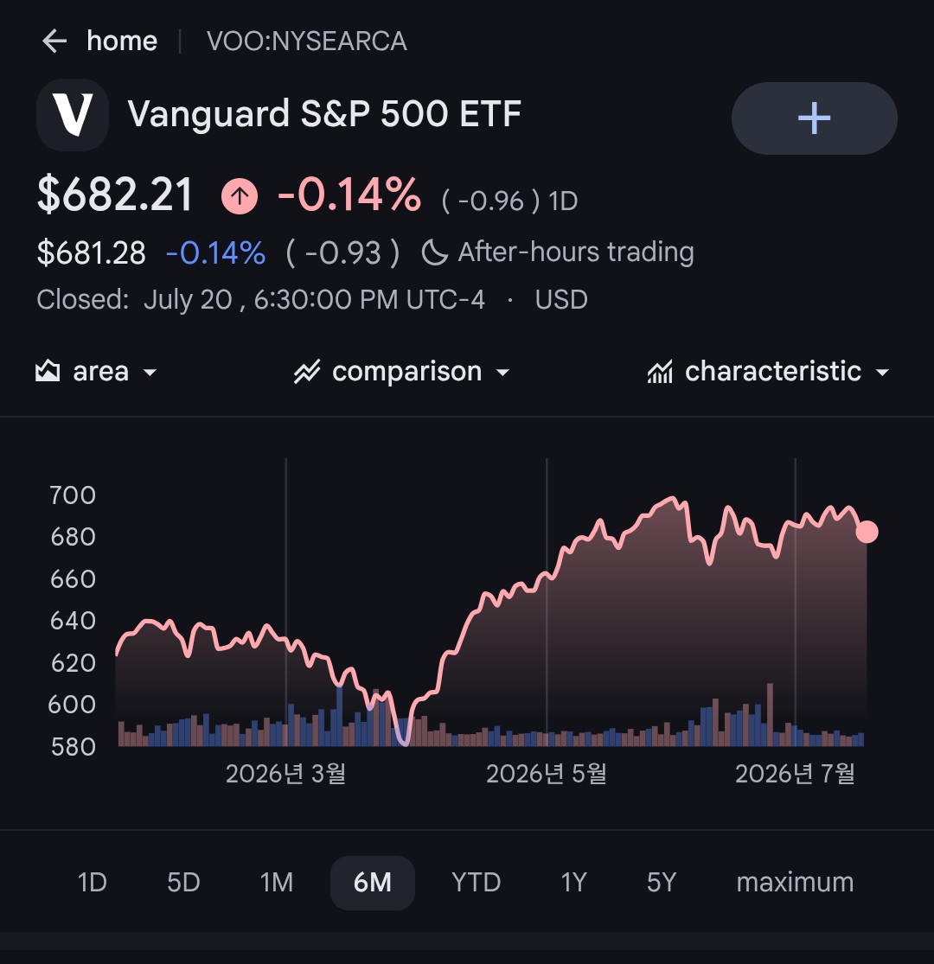Select the active 6M range

[x=373, y=883]
